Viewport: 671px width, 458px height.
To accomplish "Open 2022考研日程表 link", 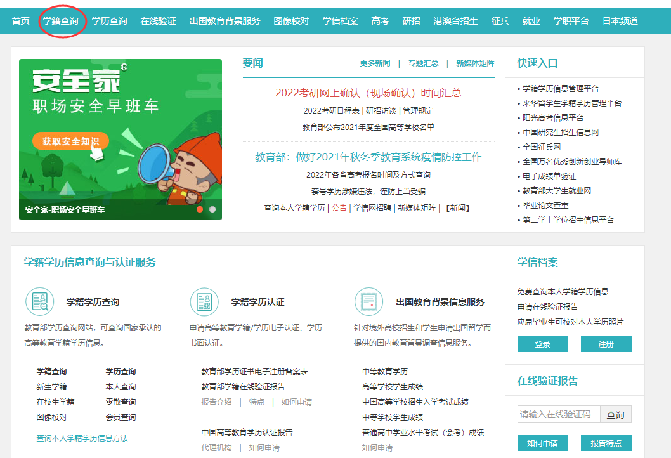I will (x=332, y=111).
